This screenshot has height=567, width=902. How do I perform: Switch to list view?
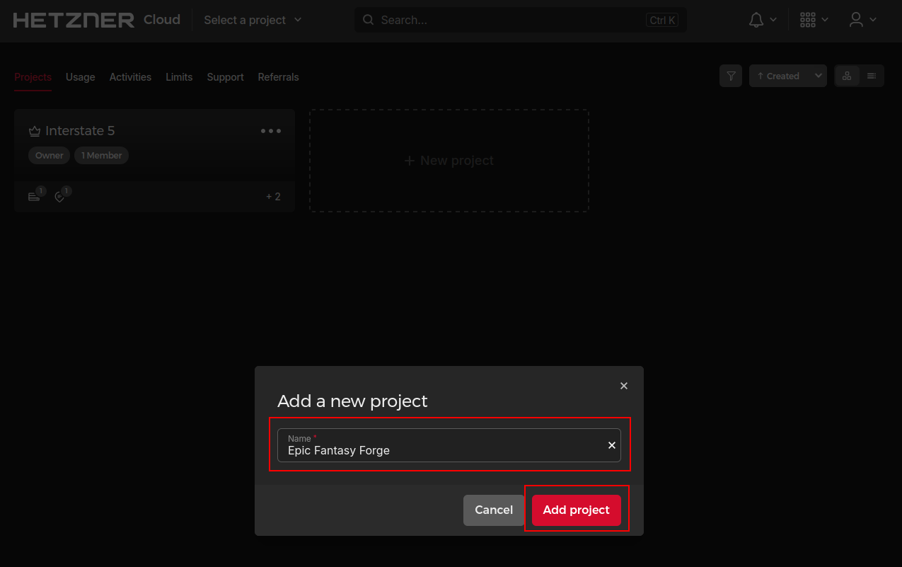(x=872, y=76)
